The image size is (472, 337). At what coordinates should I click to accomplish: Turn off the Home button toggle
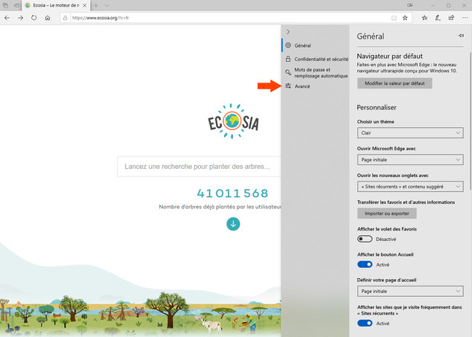[365, 264]
